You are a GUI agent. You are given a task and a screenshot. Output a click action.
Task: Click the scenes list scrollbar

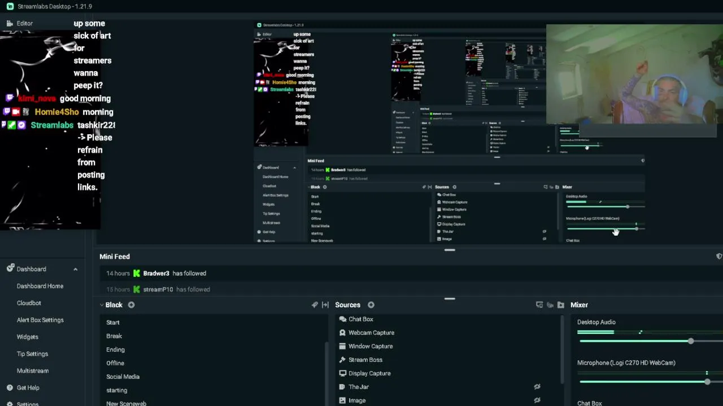coord(326,372)
